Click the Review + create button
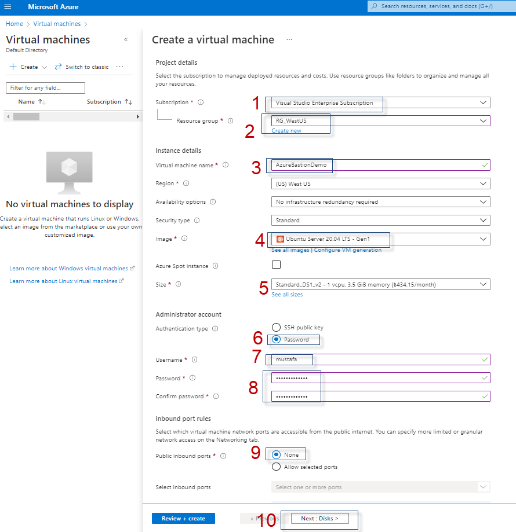516x532 pixels. tap(183, 519)
